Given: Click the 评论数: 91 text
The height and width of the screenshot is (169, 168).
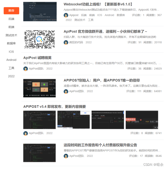Looking at the screenshot, I should pos(135,42).
